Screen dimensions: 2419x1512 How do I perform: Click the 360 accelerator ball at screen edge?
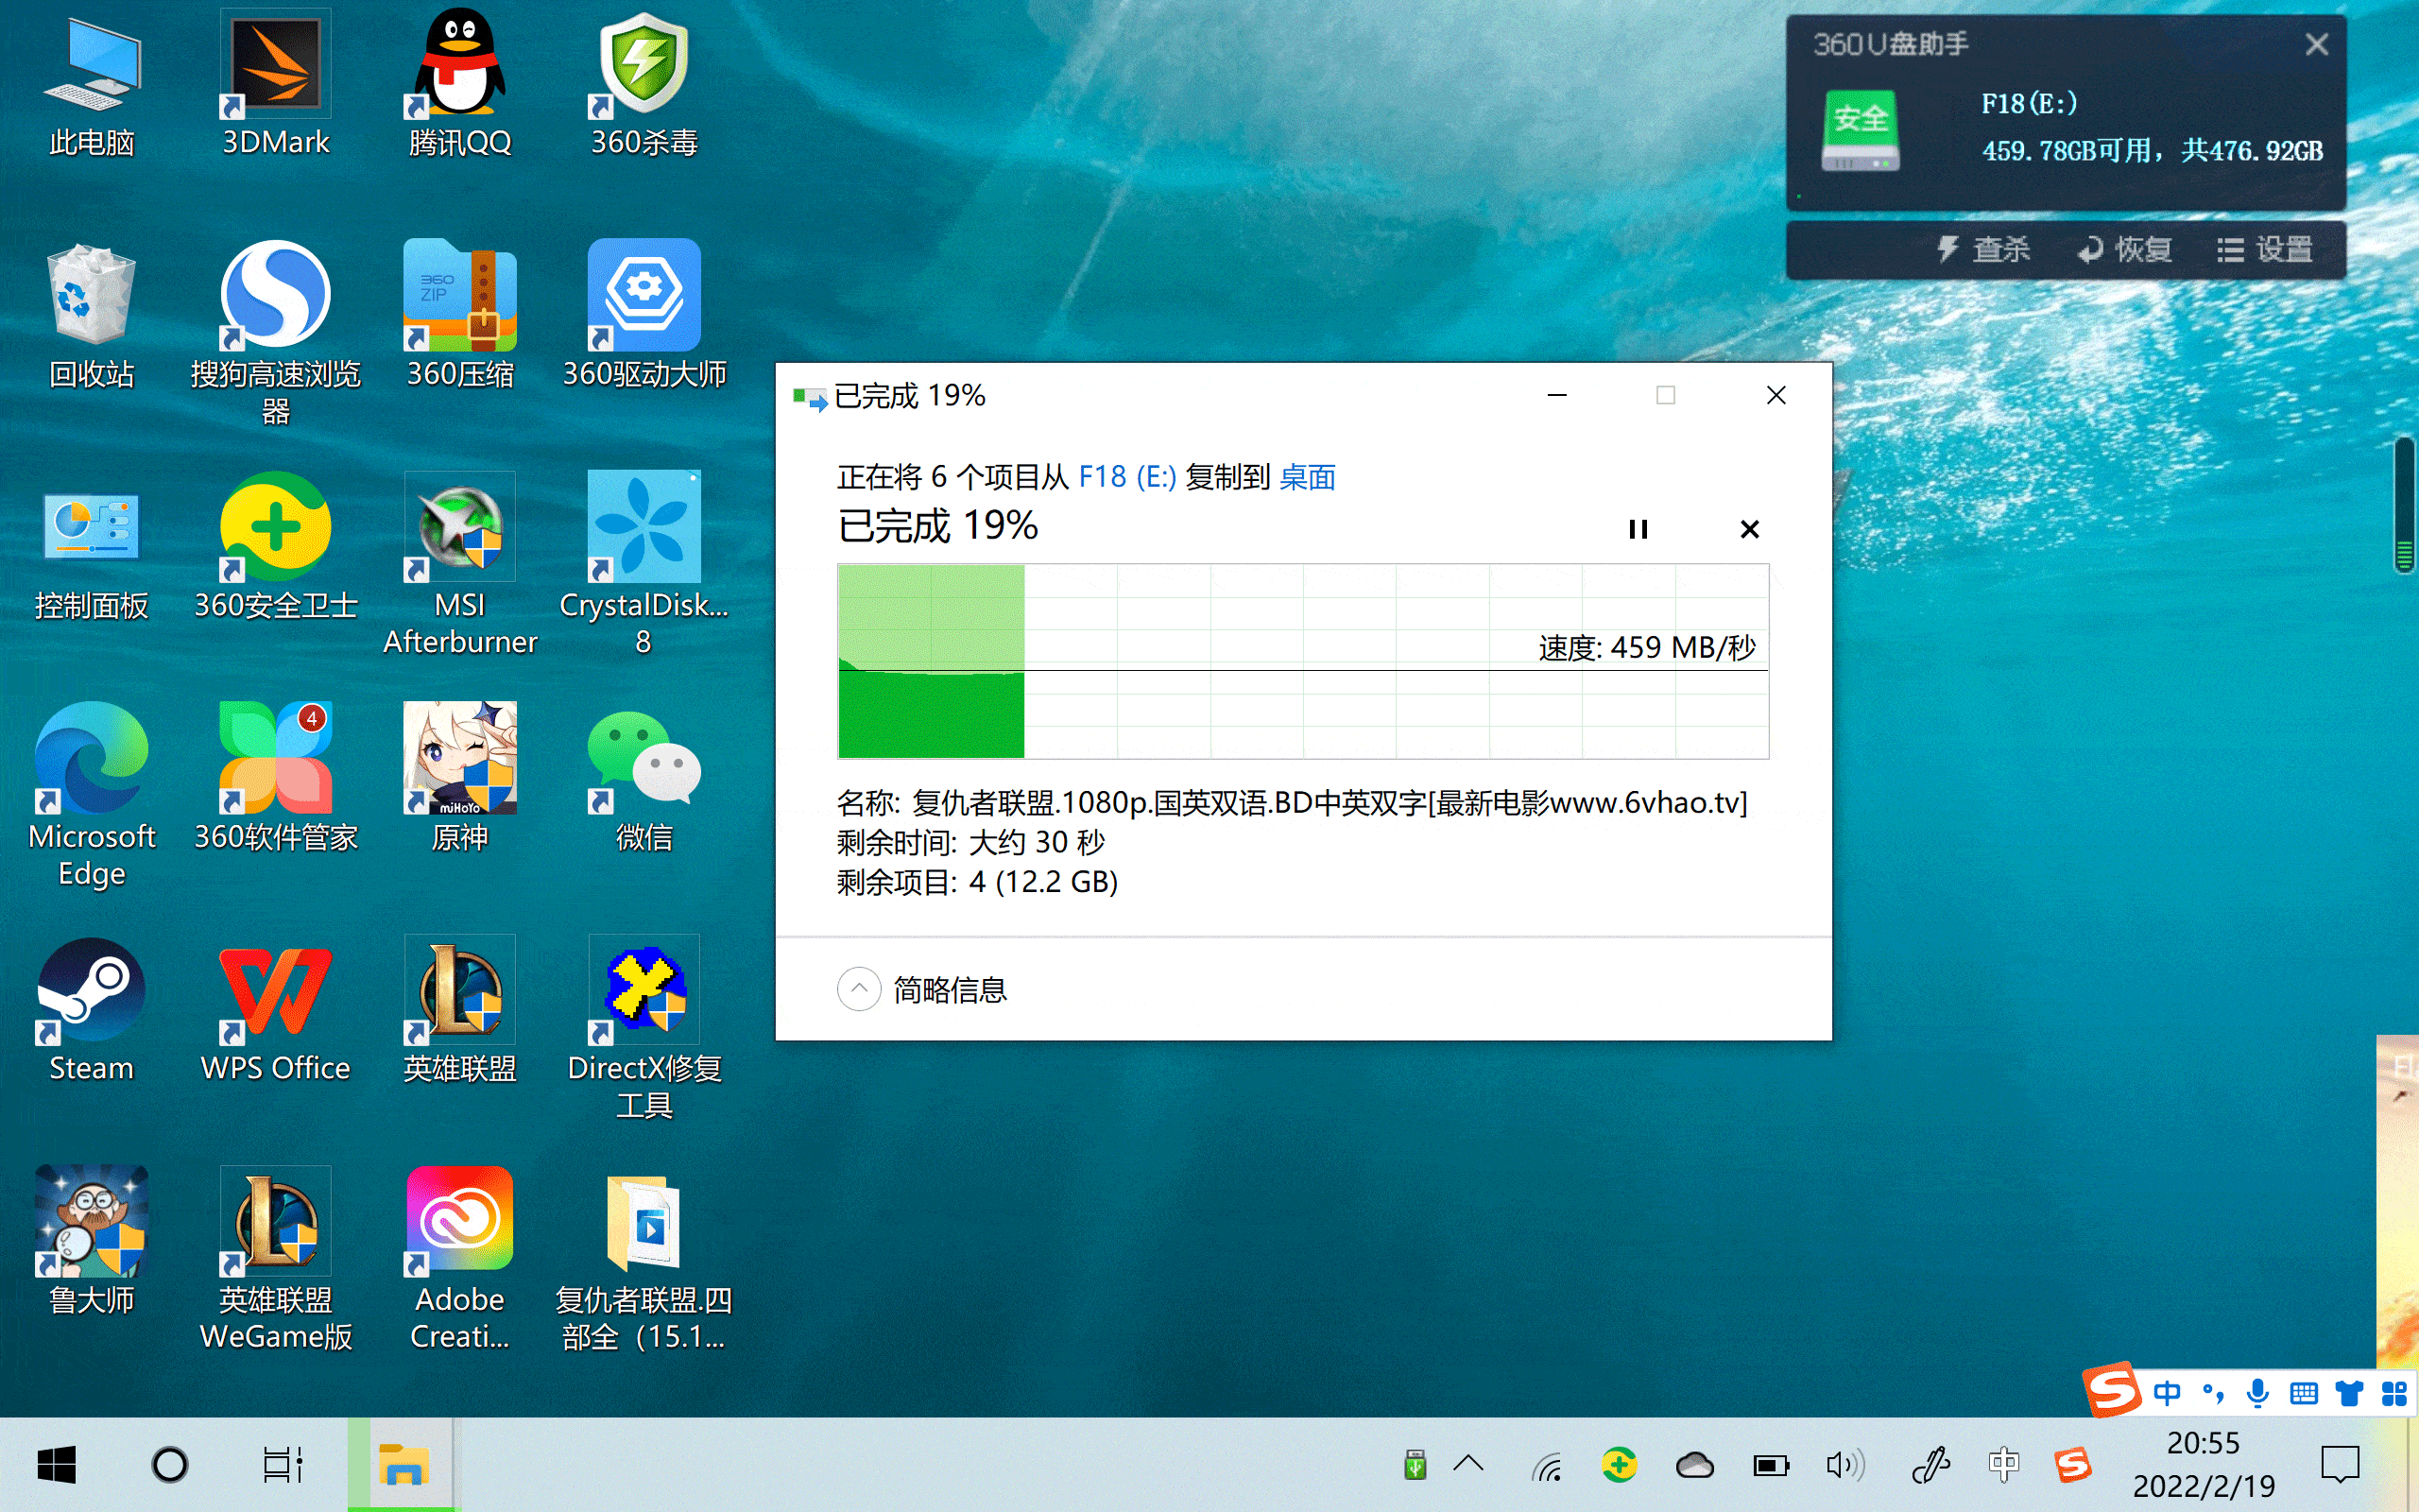pyautogui.click(x=2405, y=506)
